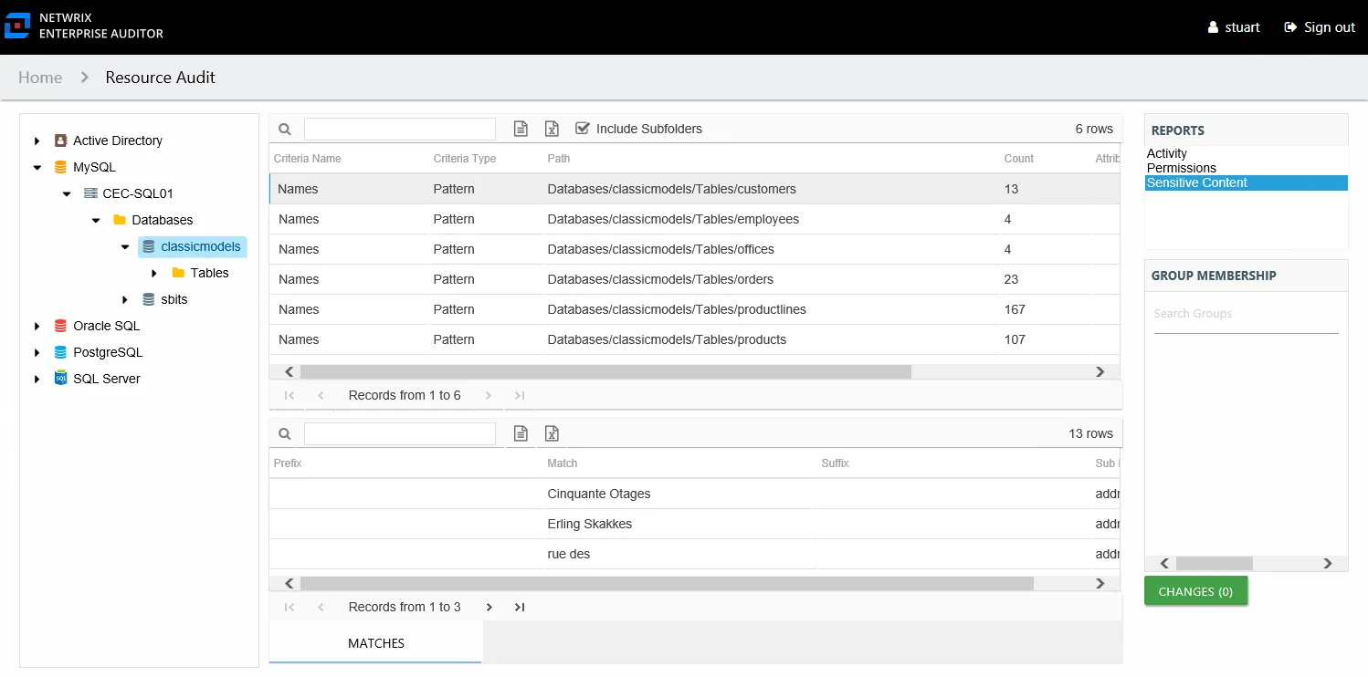The height and width of the screenshot is (677, 1368).
Task: Collapse the MySQL node
Action: coord(37,167)
